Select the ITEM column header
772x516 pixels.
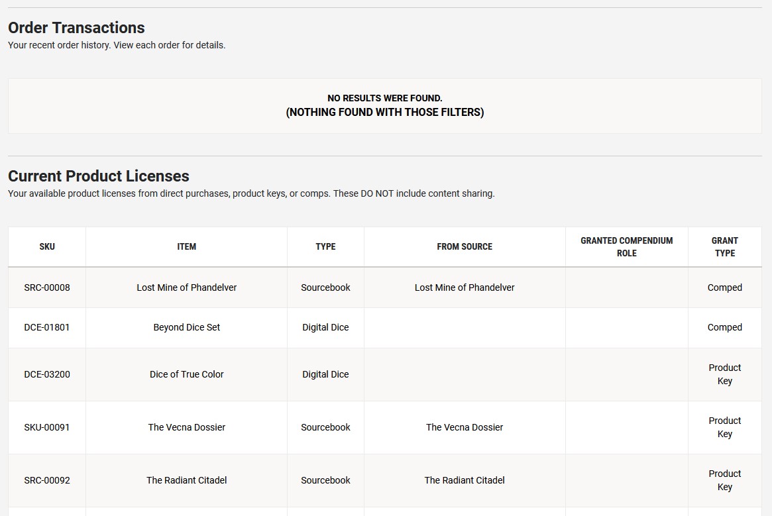[x=186, y=246]
